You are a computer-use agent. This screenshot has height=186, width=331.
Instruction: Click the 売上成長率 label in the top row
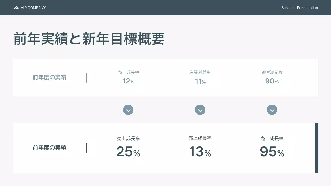pos(128,73)
